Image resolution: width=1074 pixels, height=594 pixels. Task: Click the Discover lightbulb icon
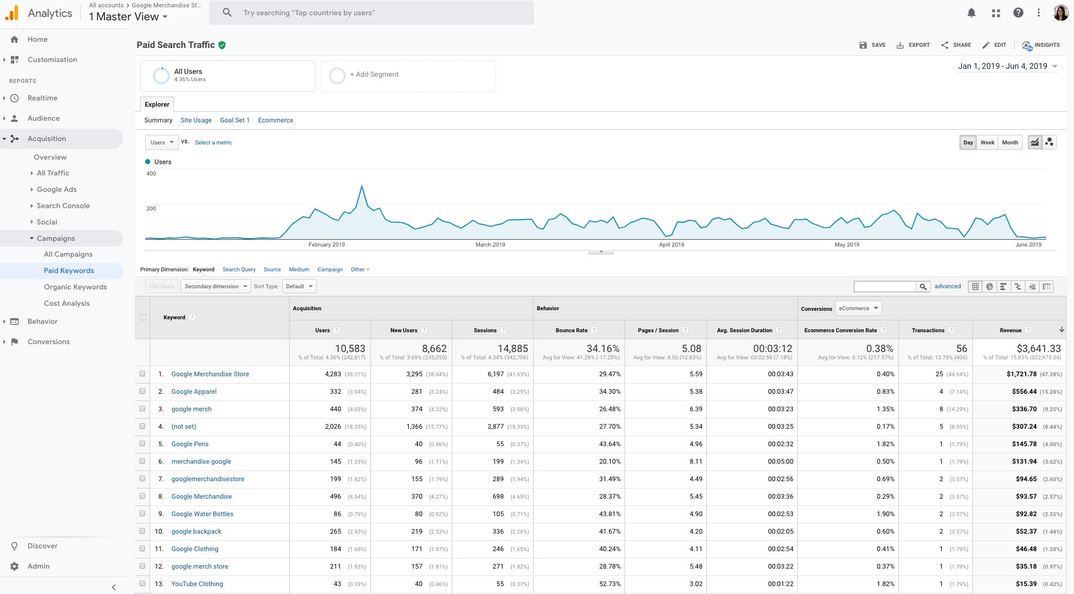point(15,546)
